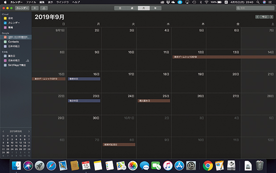Screen dimensions: 276x173
Task: Open the Trash in the Dock
Action: click(260, 165)
